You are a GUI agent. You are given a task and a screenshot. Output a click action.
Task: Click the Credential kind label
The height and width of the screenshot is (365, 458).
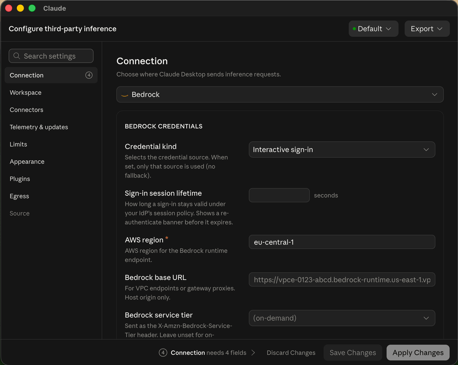tap(150, 146)
